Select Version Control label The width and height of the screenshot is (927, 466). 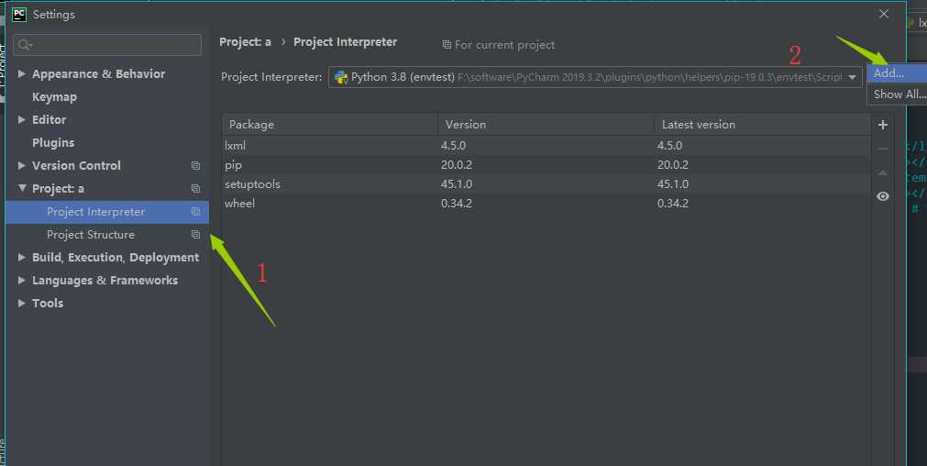click(76, 166)
